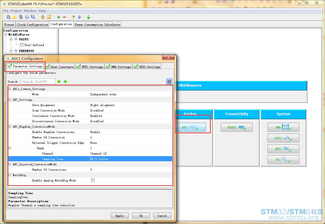Click the green plus toolbar icon
This screenshot has width=325, height=224.
pos(59,17)
